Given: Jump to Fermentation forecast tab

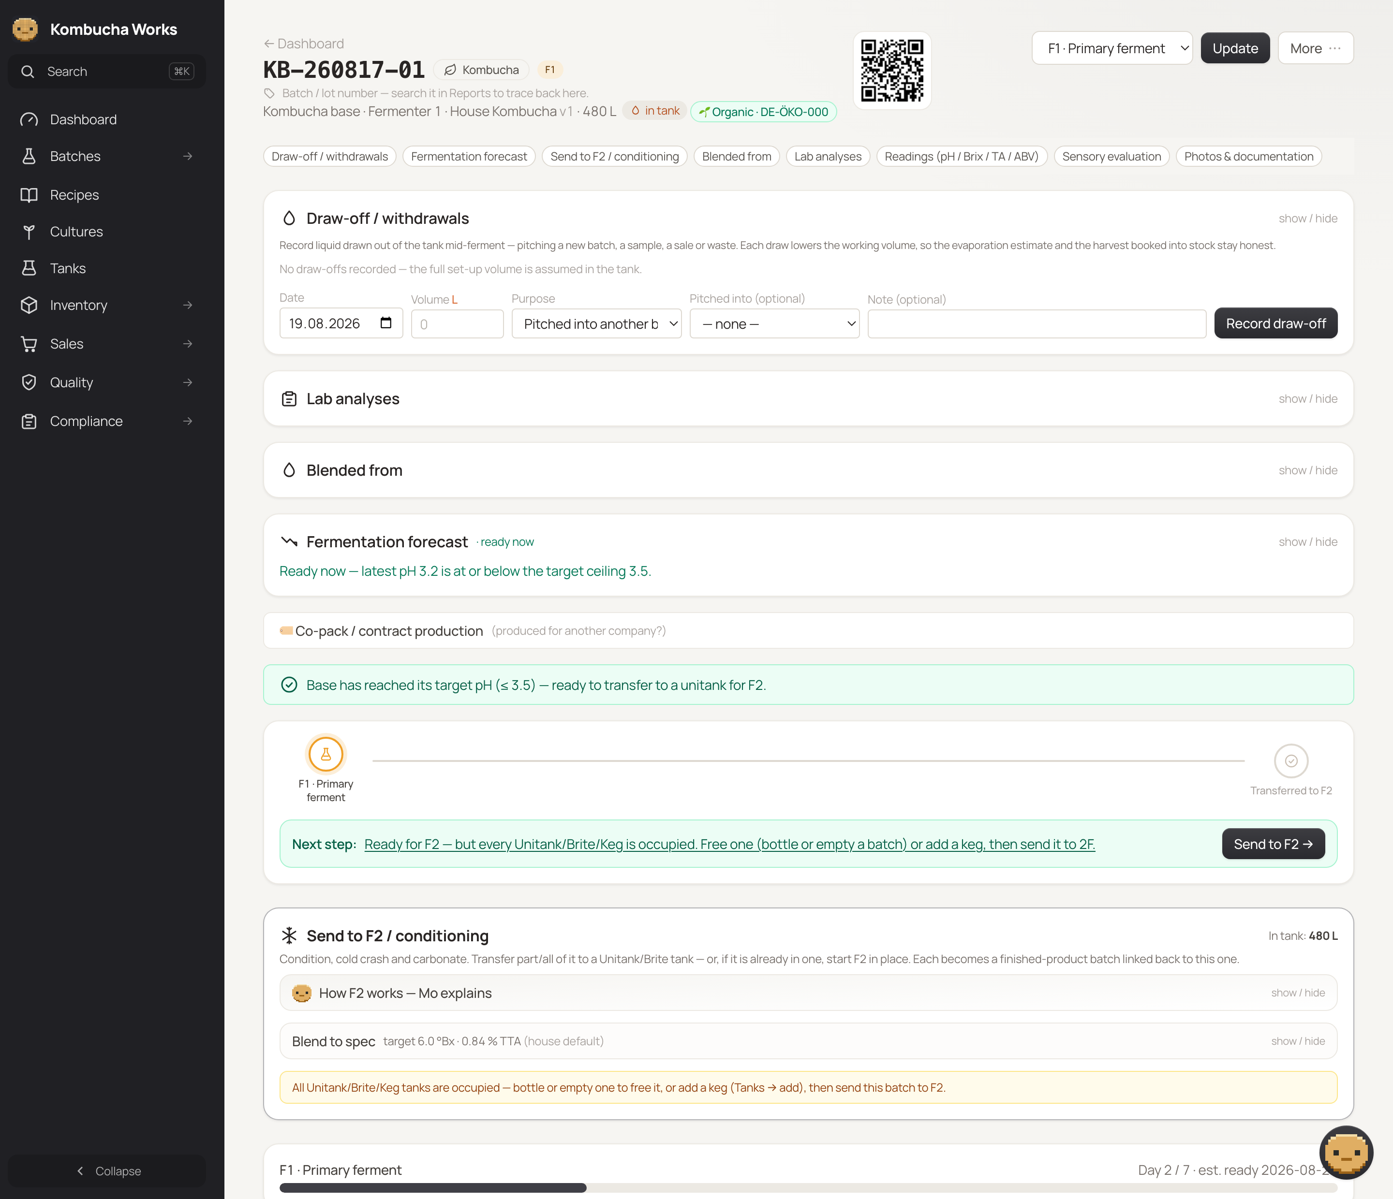Looking at the screenshot, I should (469, 157).
